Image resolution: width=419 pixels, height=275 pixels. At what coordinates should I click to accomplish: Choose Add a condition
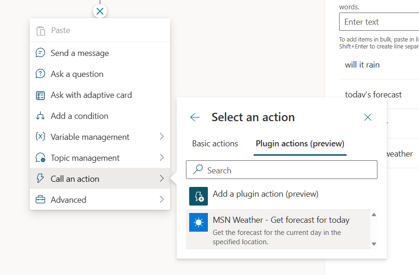tap(100, 116)
